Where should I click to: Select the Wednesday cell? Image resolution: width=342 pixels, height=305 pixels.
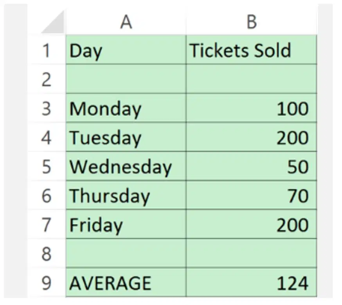pos(126,166)
